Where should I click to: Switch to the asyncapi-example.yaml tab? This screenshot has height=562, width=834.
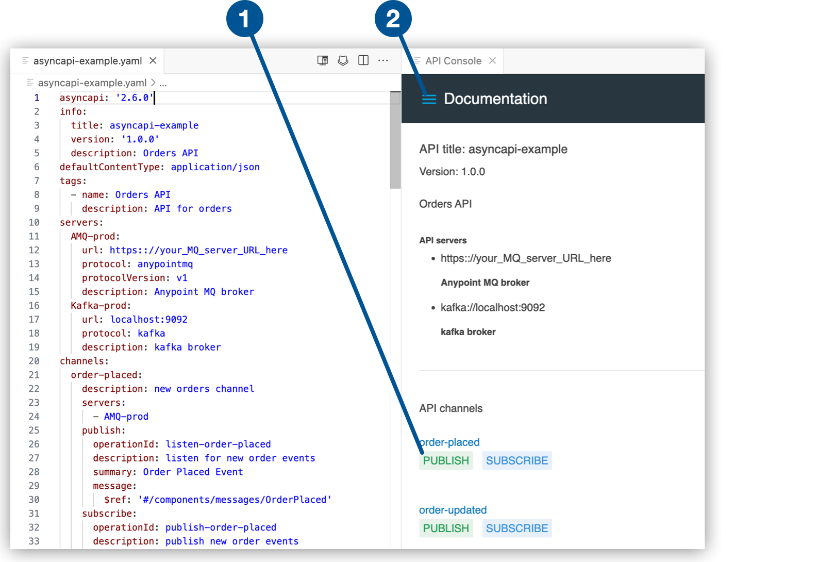[x=87, y=60]
